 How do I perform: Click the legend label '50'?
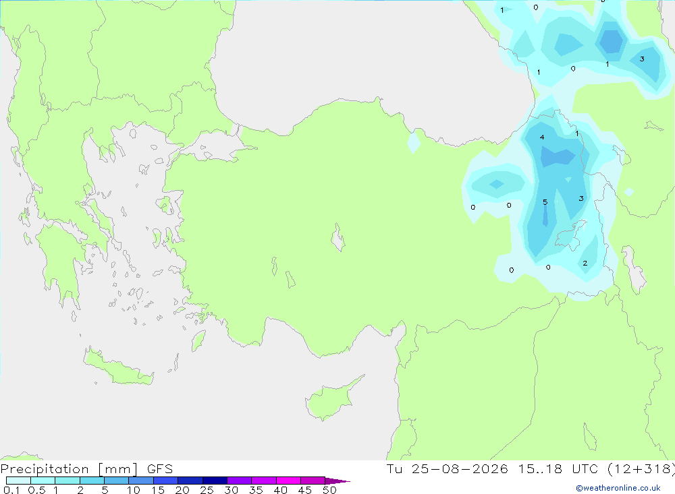[329, 490]
